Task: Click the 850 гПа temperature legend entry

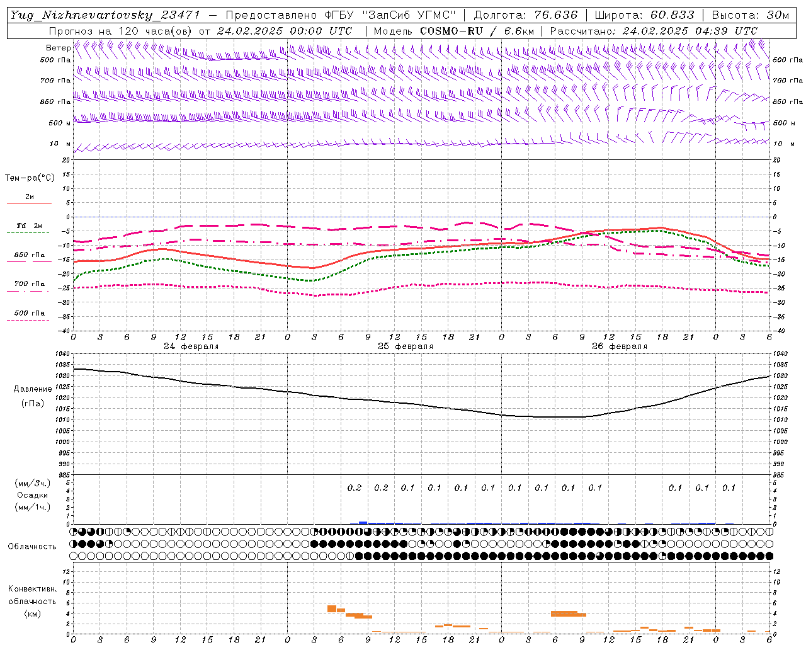Action: [x=30, y=255]
